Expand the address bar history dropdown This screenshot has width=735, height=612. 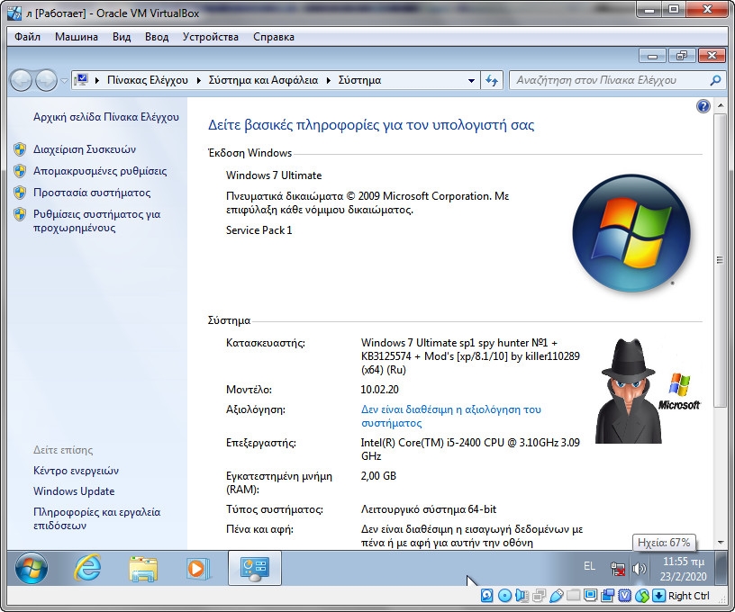471,80
